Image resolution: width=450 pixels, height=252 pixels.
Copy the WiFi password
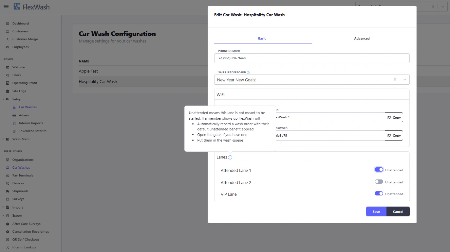[394, 135]
